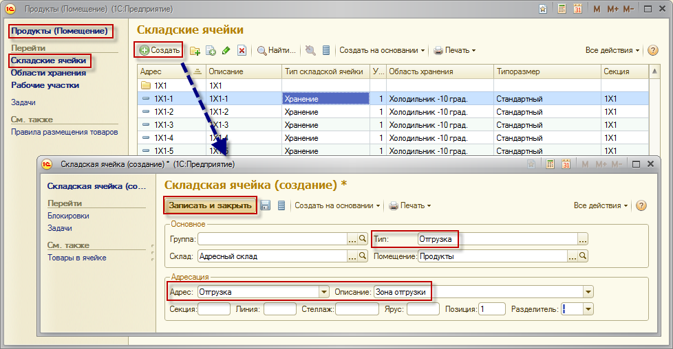Select the 1X1-2 row in cell list
Viewport: 673px width, 349px height.
click(x=164, y=112)
